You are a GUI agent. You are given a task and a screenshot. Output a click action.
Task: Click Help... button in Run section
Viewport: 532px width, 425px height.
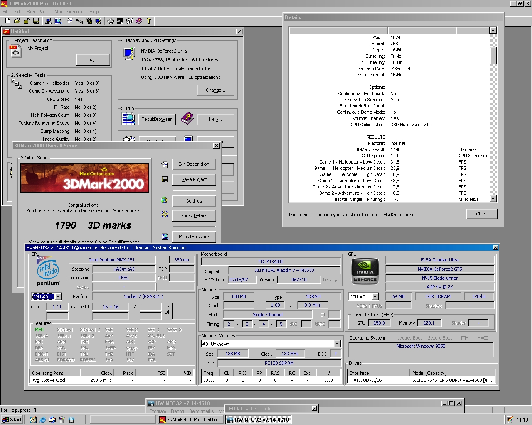click(x=216, y=119)
